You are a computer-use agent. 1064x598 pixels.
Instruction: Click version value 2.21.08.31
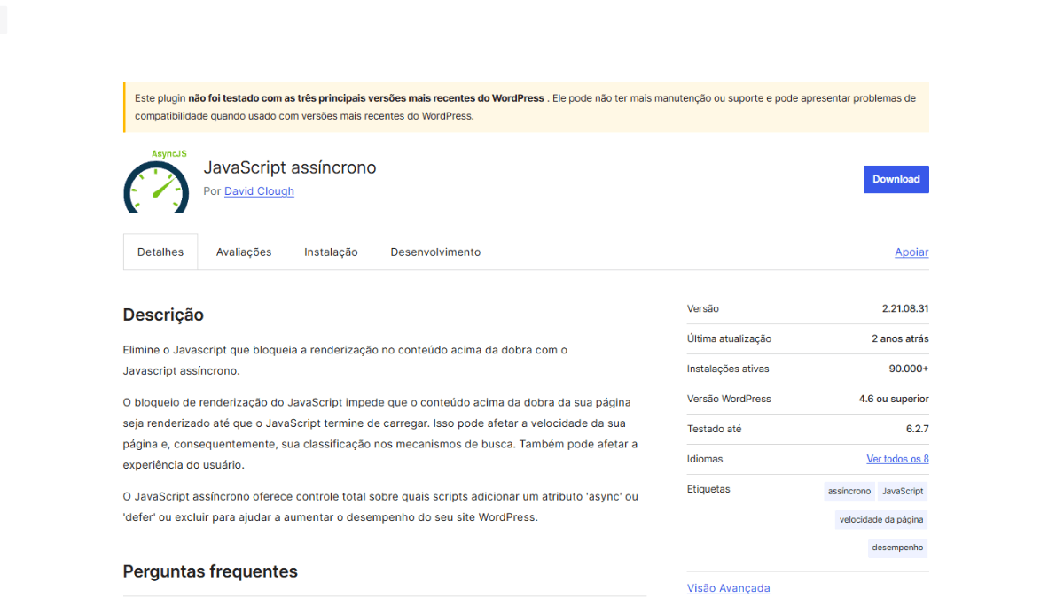(x=905, y=308)
